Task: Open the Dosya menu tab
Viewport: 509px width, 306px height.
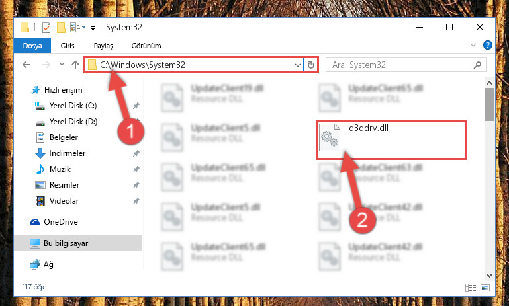Action: tap(32, 46)
